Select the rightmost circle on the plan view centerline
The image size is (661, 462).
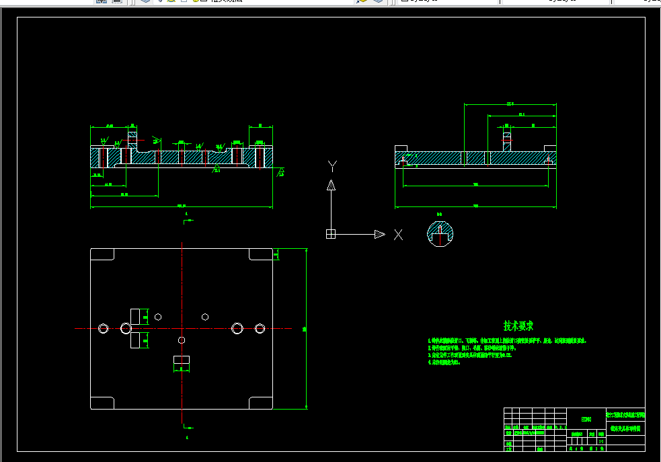260,328
